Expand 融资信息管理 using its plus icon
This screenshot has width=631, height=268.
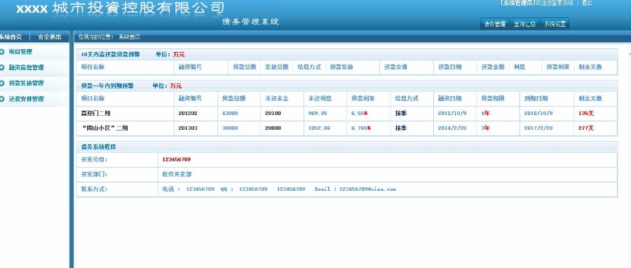click(2, 67)
